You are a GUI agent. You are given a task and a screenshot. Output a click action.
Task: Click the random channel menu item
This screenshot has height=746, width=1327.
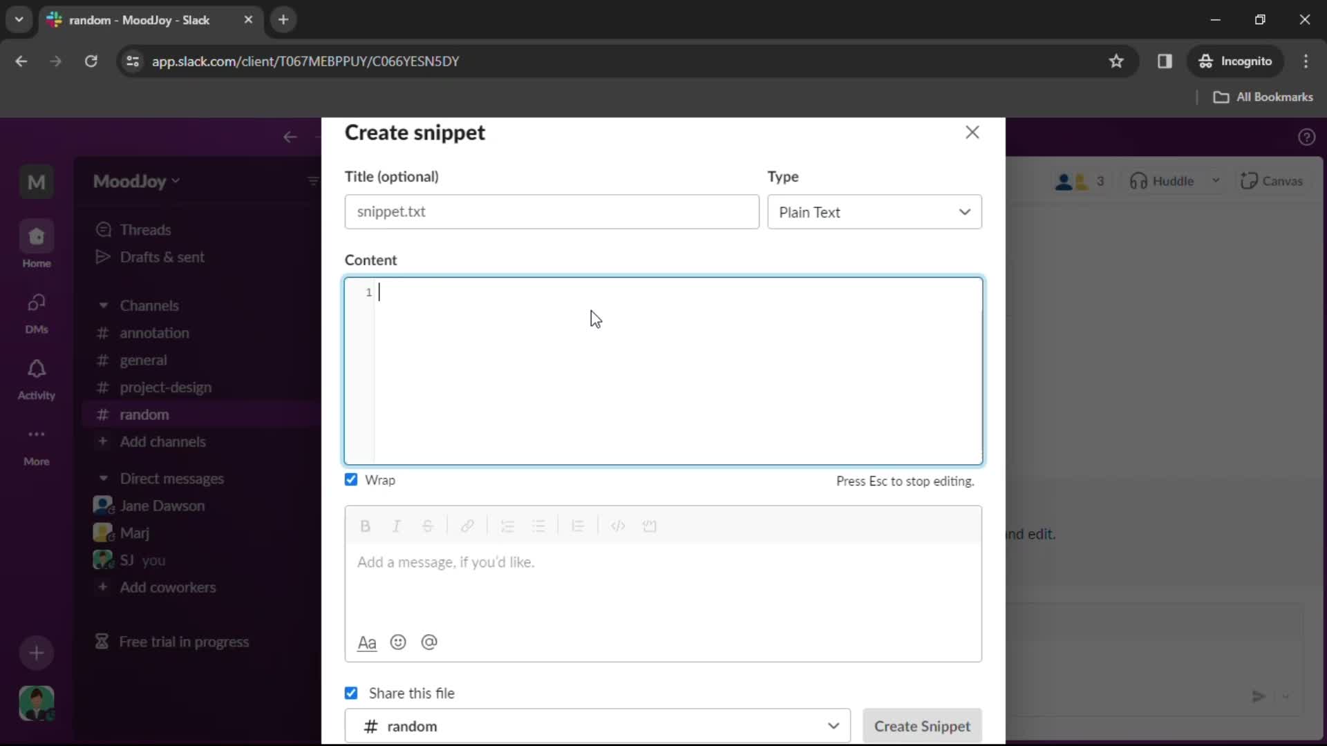[x=144, y=414]
